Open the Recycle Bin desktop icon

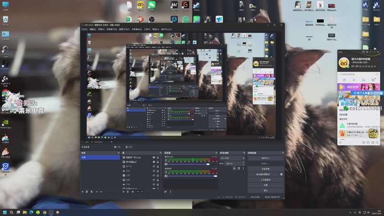pos(5,21)
